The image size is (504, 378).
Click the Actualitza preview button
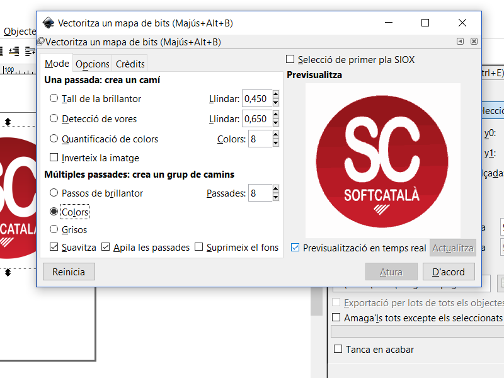pyautogui.click(x=452, y=248)
